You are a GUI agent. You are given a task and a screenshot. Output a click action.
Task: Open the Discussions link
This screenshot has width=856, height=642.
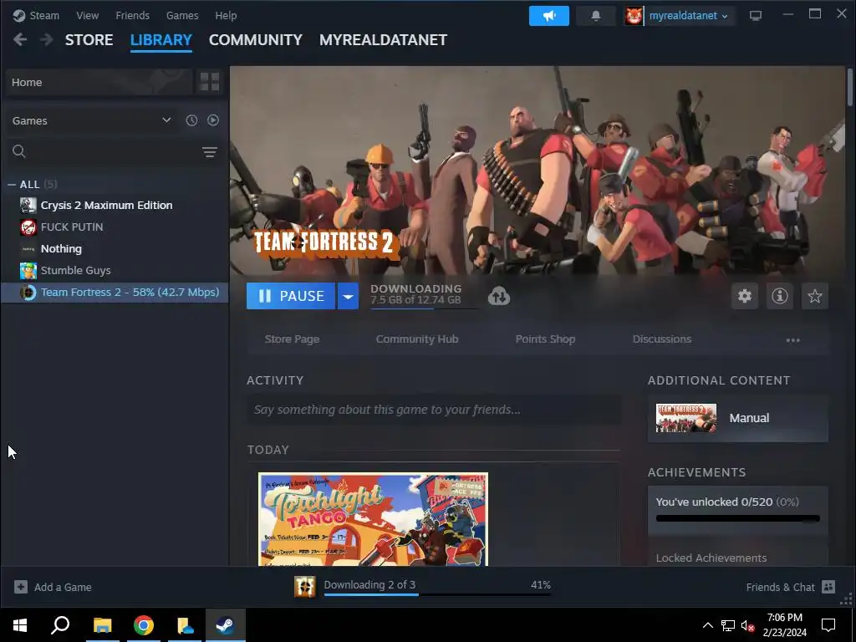coord(662,339)
